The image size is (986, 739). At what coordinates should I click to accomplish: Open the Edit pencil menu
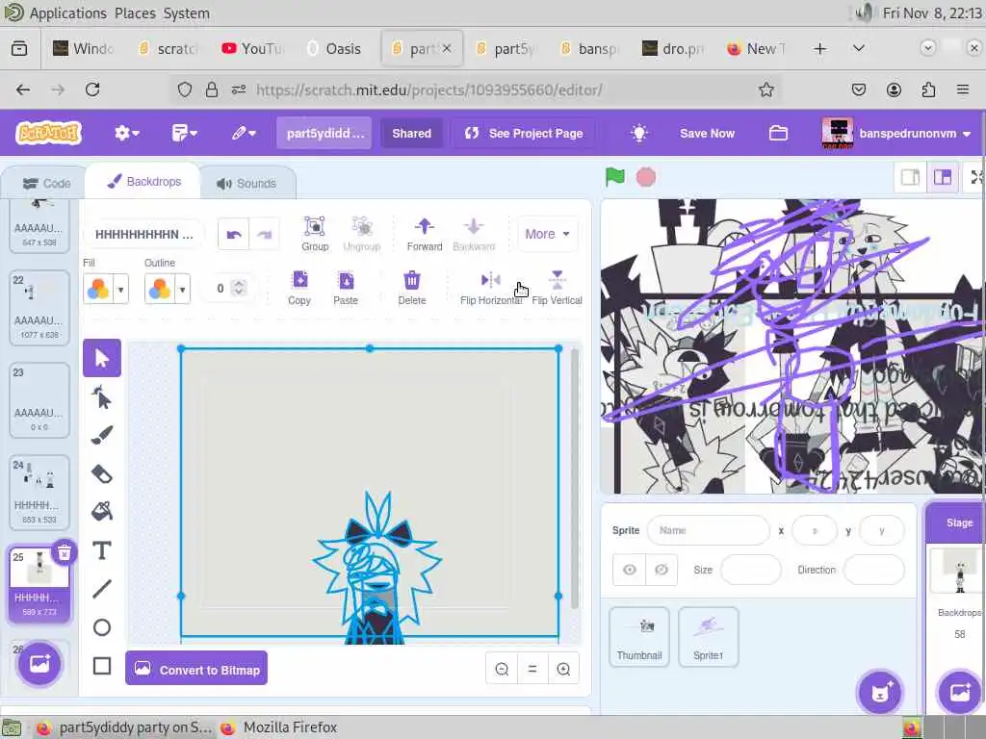pyautogui.click(x=244, y=133)
